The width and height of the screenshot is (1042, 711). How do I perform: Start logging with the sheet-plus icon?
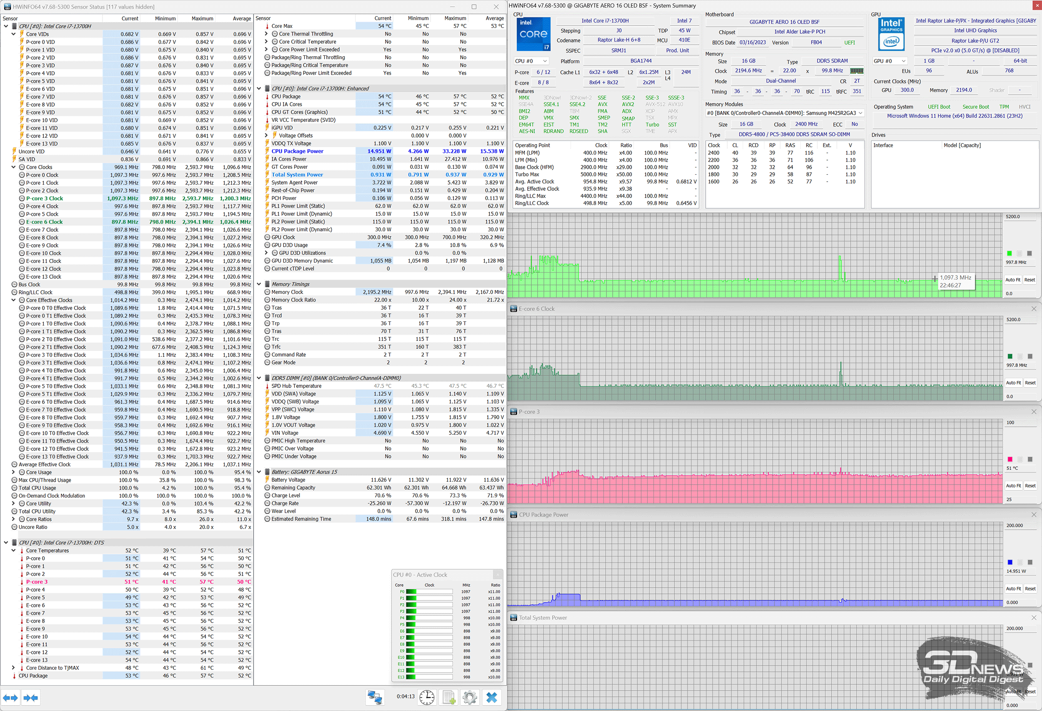coord(449,698)
